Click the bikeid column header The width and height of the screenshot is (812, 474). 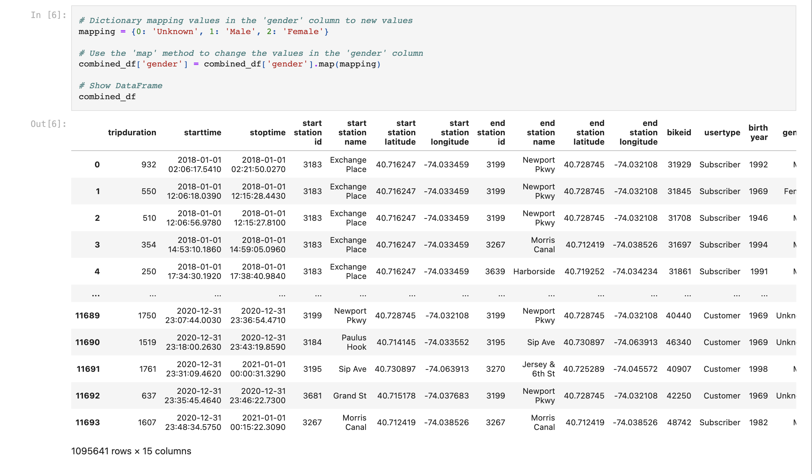[x=679, y=132]
